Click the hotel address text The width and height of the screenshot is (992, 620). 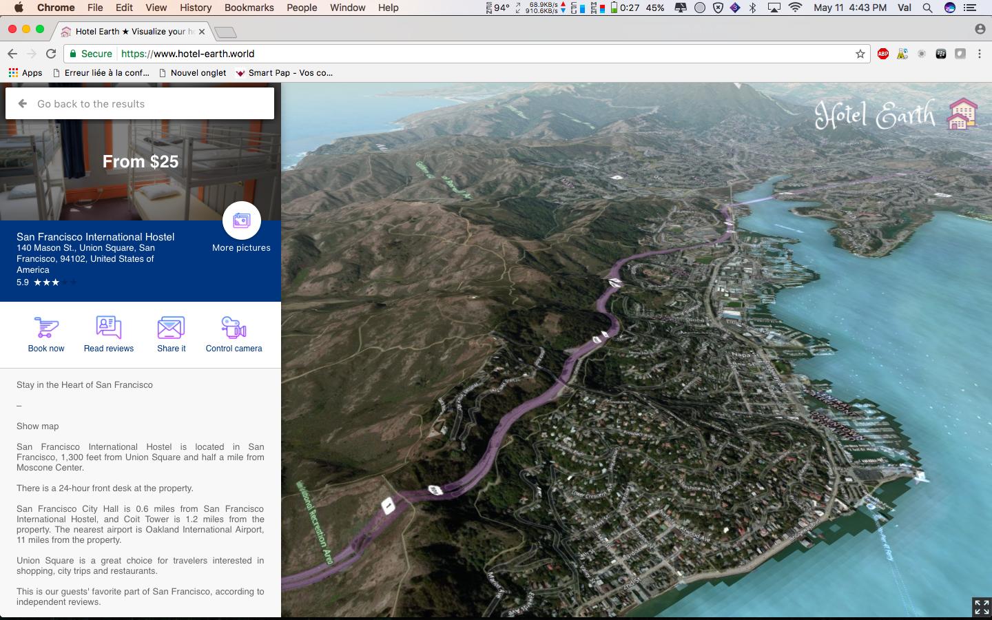tap(86, 258)
